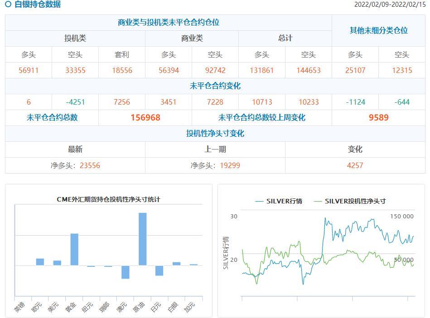Click the 日元 bar below the axis
This screenshot has height=318, width=430.
click(159, 270)
